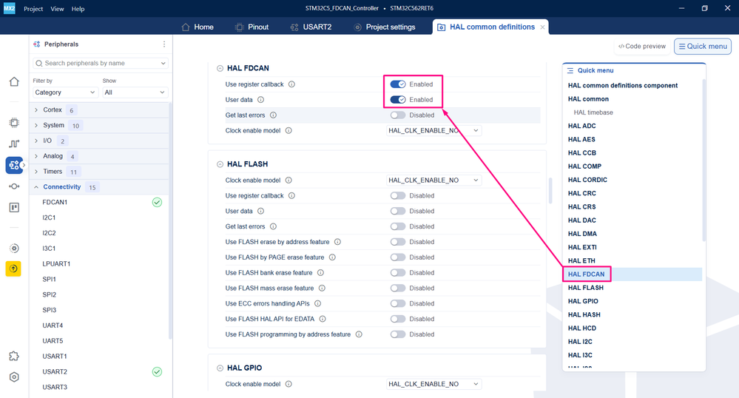The width and height of the screenshot is (739, 398).
Task: Show info for Use FLASH mass erase feature
Action: tap(322, 288)
